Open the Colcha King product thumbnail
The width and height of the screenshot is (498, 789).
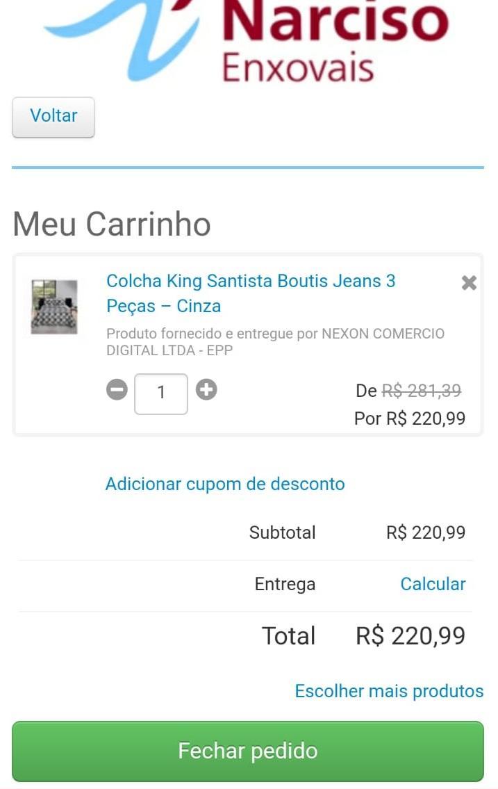point(54,307)
